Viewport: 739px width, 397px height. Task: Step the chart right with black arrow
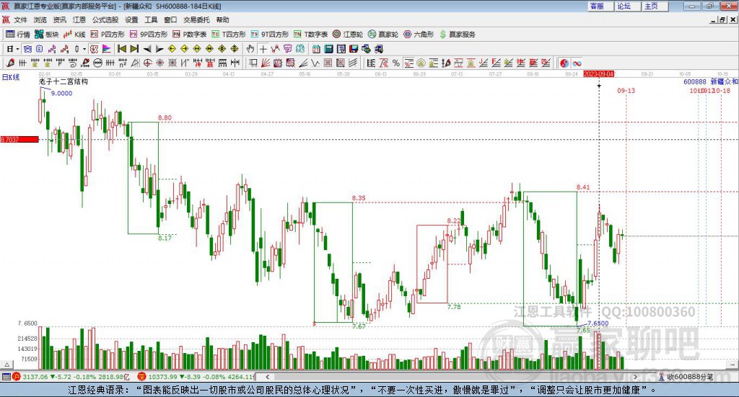tap(159, 49)
